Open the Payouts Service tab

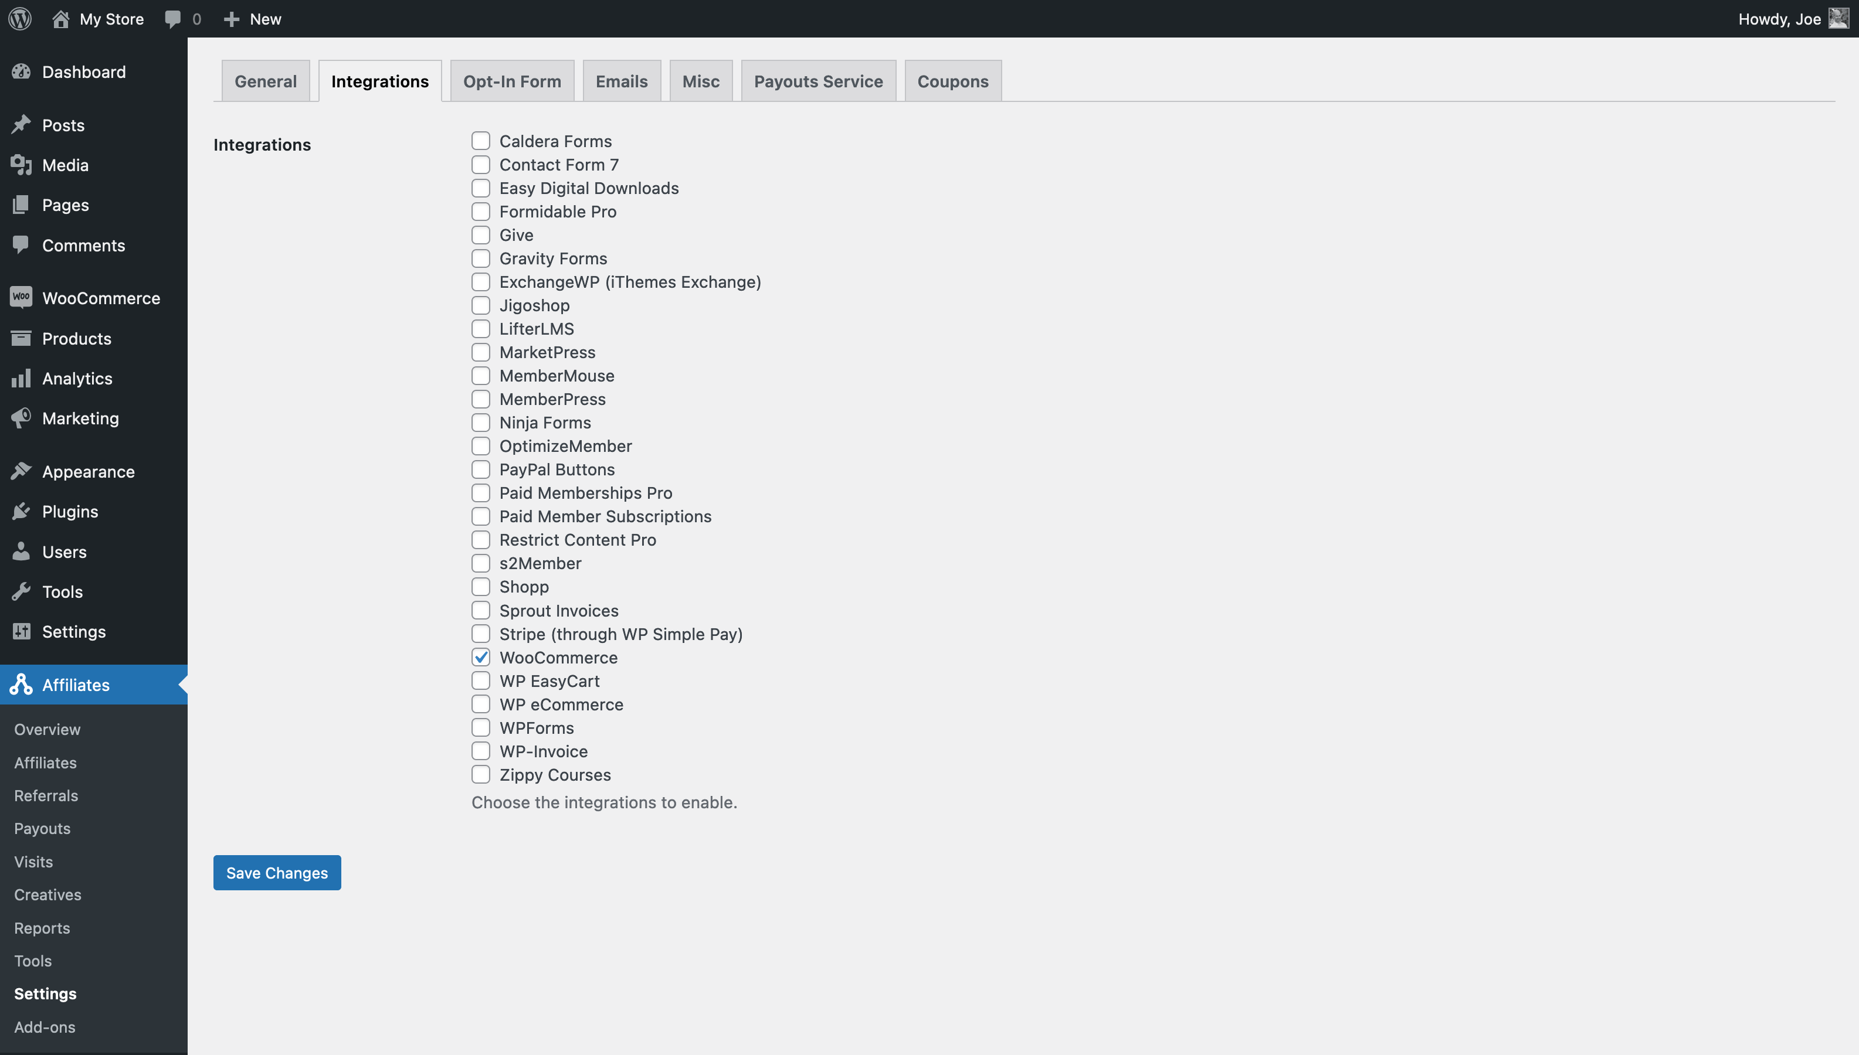coord(818,81)
